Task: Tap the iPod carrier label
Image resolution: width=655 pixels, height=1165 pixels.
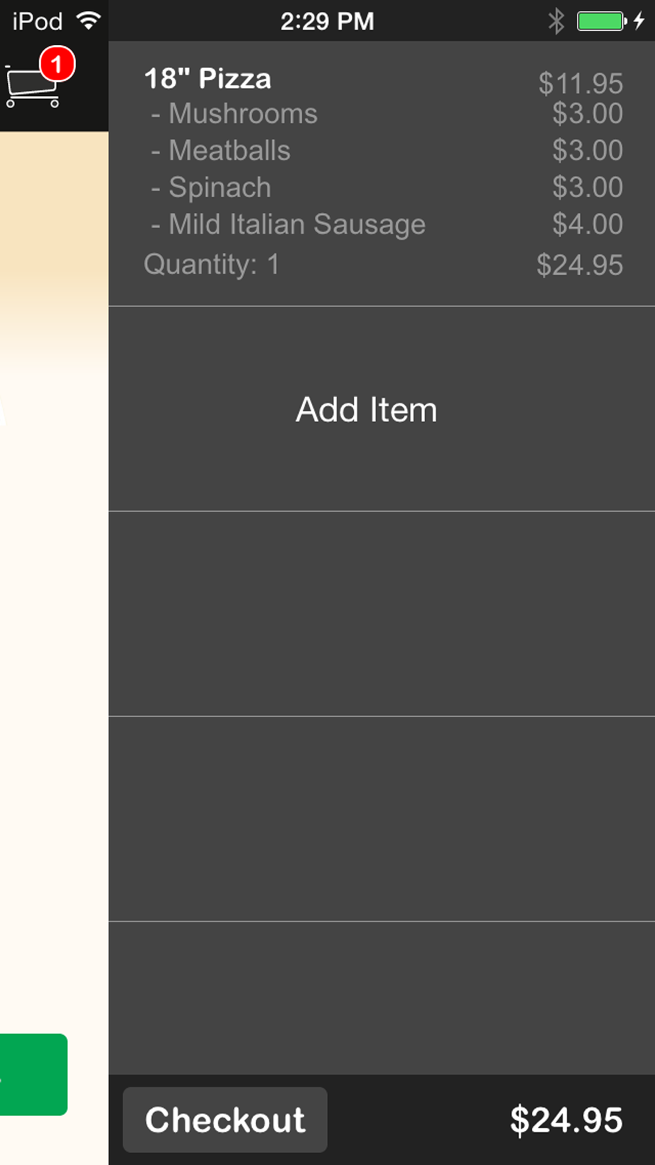Action: pos(37,21)
